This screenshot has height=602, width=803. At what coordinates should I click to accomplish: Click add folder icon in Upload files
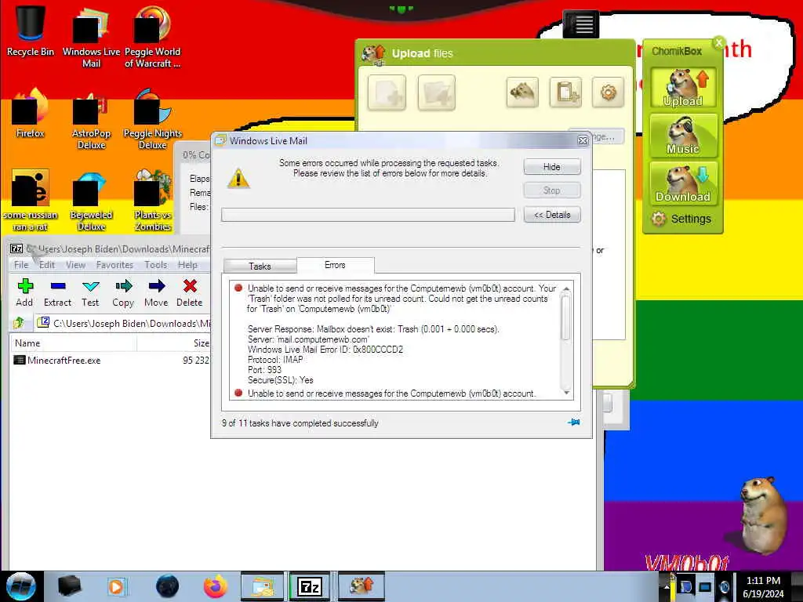click(x=436, y=92)
